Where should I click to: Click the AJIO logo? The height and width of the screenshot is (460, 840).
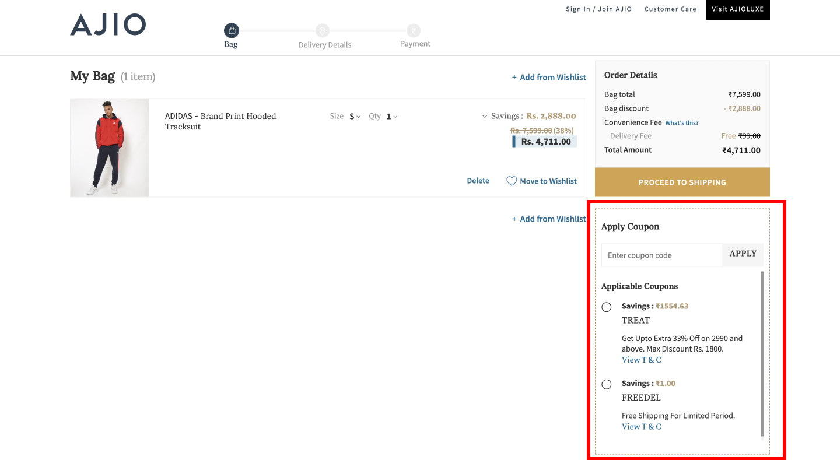pos(108,25)
